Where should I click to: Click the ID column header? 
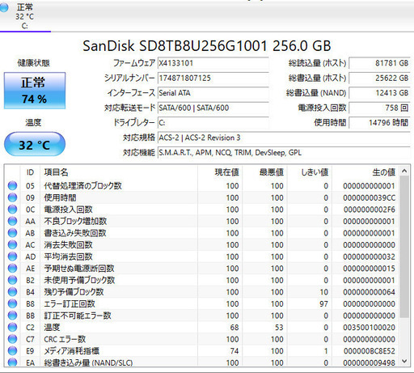(x=30, y=172)
